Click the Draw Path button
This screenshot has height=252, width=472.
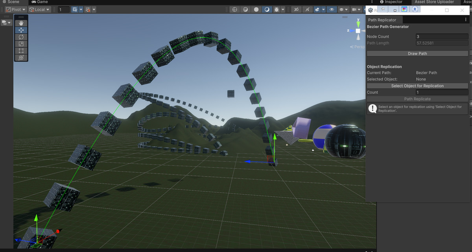pyautogui.click(x=417, y=53)
